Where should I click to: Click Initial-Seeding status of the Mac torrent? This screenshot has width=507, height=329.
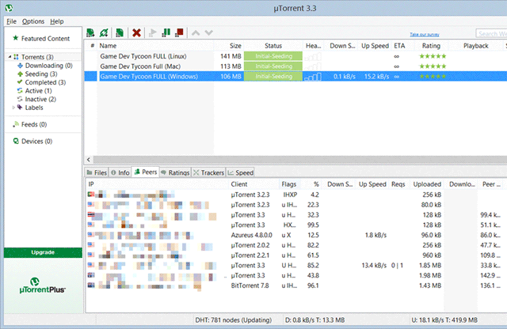(x=273, y=66)
